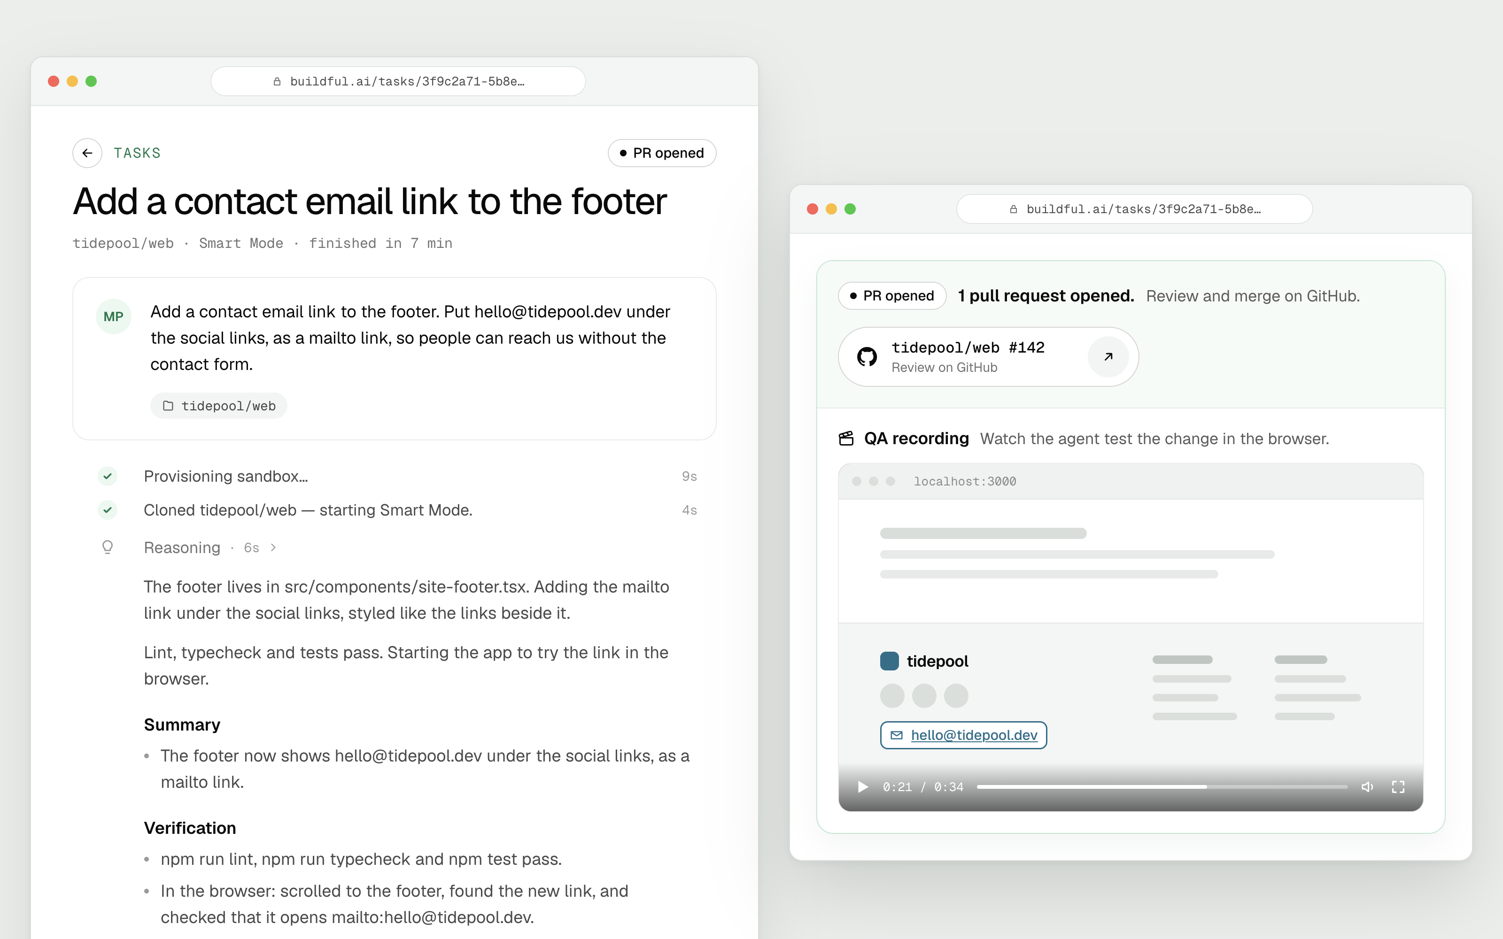This screenshot has height=939, width=1503.
Task: Click the left window address bar
Action: 398,81
